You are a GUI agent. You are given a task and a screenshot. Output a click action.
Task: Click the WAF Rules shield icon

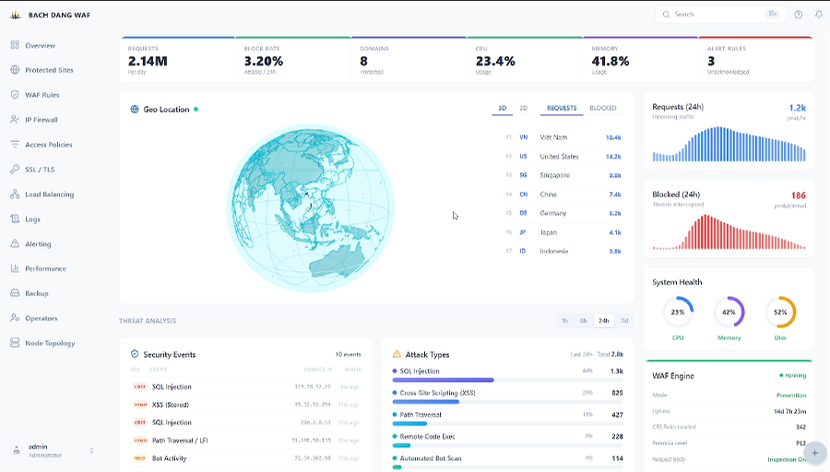click(x=15, y=95)
